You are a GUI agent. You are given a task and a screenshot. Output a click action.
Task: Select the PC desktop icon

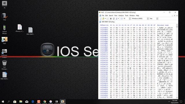(x=5, y=5)
